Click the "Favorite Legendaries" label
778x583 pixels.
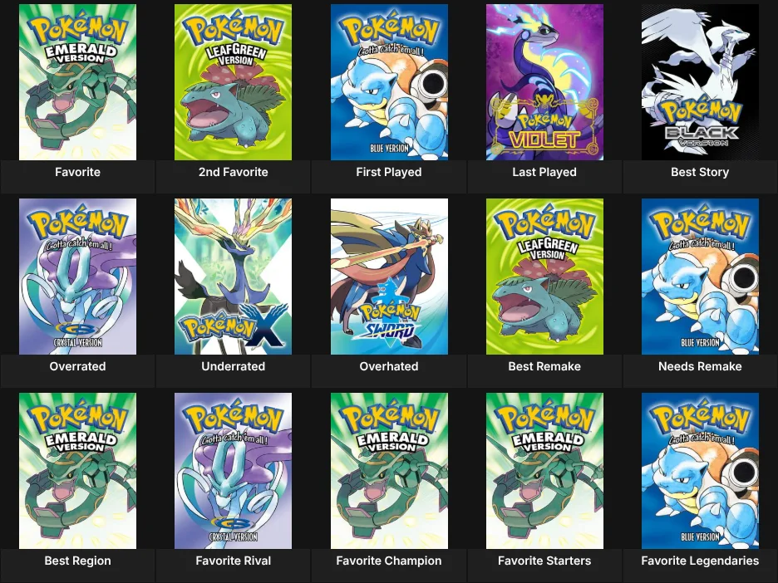coord(700,561)
